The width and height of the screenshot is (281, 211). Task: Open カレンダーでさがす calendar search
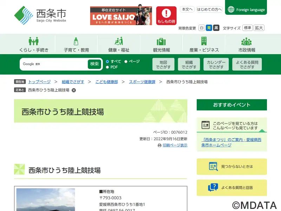pos(216,64)
